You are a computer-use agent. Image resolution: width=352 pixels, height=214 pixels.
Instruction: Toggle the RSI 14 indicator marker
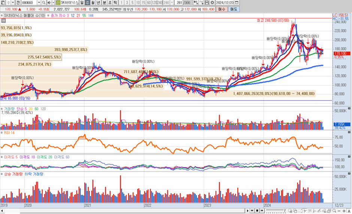tap(2, 132)
